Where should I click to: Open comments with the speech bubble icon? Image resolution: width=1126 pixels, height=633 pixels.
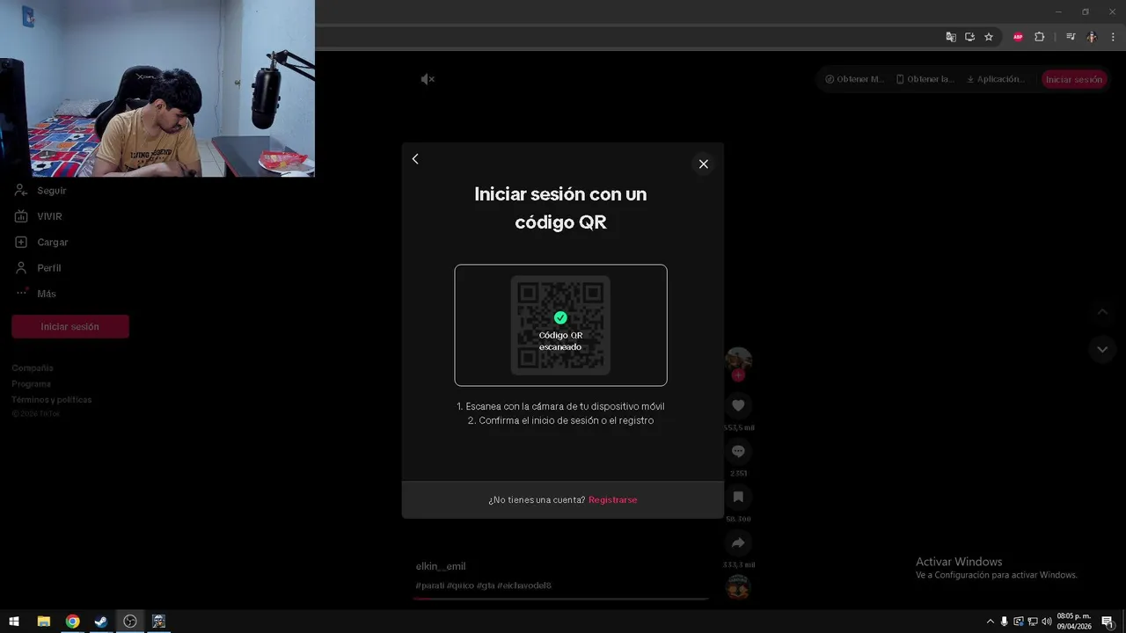coord(738,451)
